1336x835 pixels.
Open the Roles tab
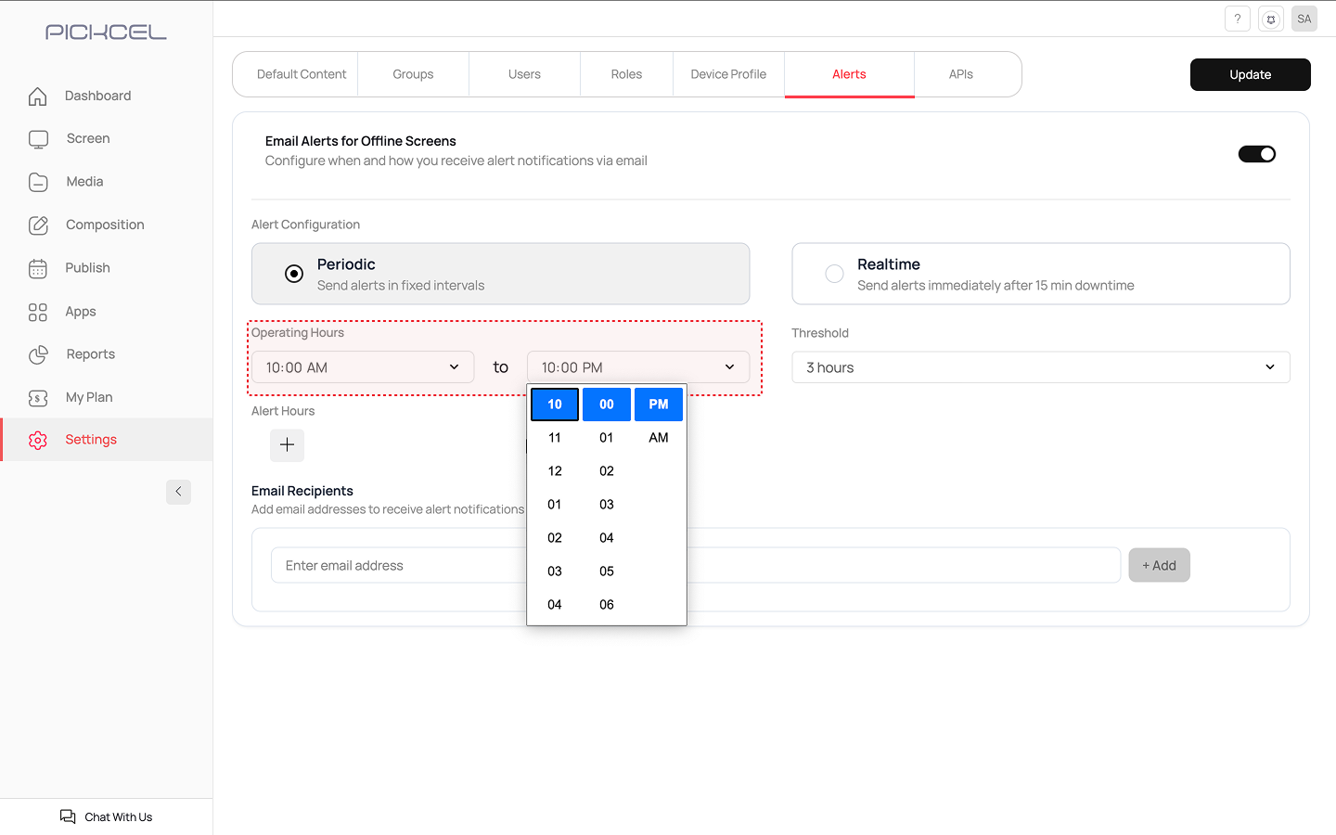tap(626, 74)
